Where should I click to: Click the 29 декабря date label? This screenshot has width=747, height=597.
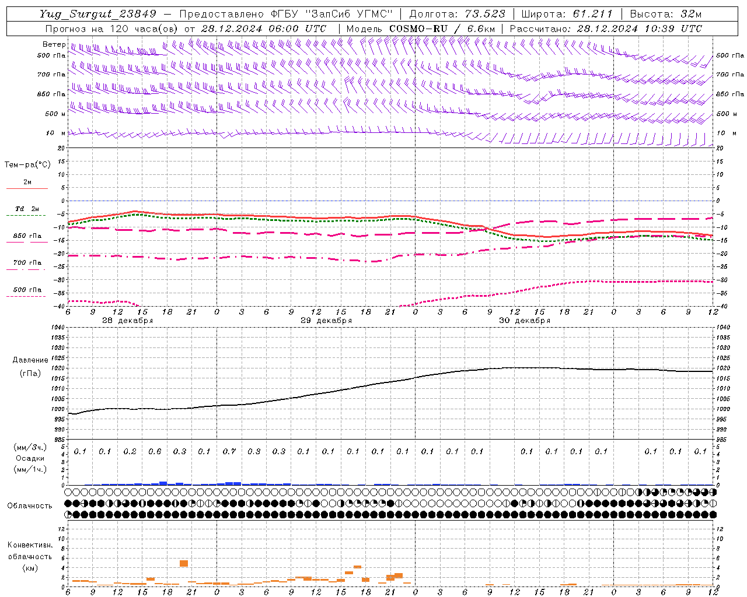[x=326, y=321]
